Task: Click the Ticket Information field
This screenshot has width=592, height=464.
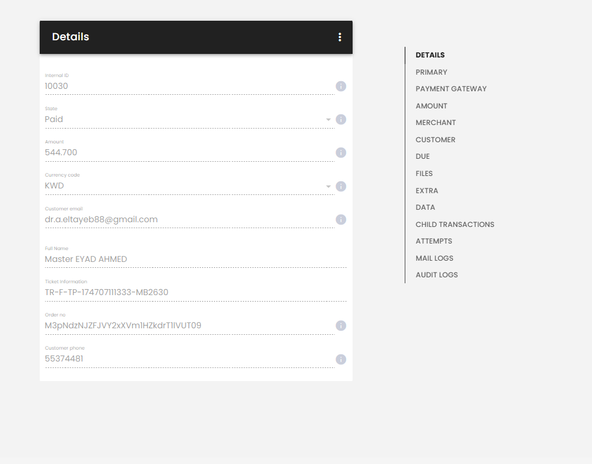Action: click(x=196, y=293)
